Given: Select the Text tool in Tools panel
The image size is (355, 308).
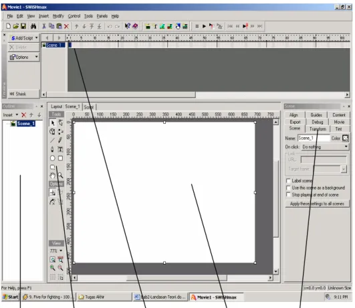Looking at the screenshot, I should 60,149.
